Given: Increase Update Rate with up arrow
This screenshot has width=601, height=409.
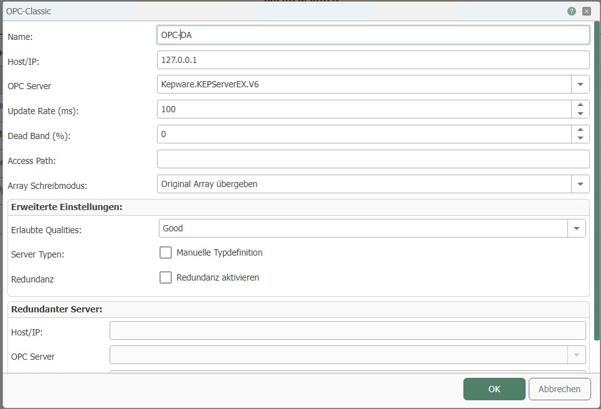Looking at the screenshot, I should click(x=580, y=105).
